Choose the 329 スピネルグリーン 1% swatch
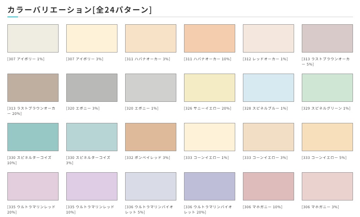Screen dimensions: 360x217 327,88
